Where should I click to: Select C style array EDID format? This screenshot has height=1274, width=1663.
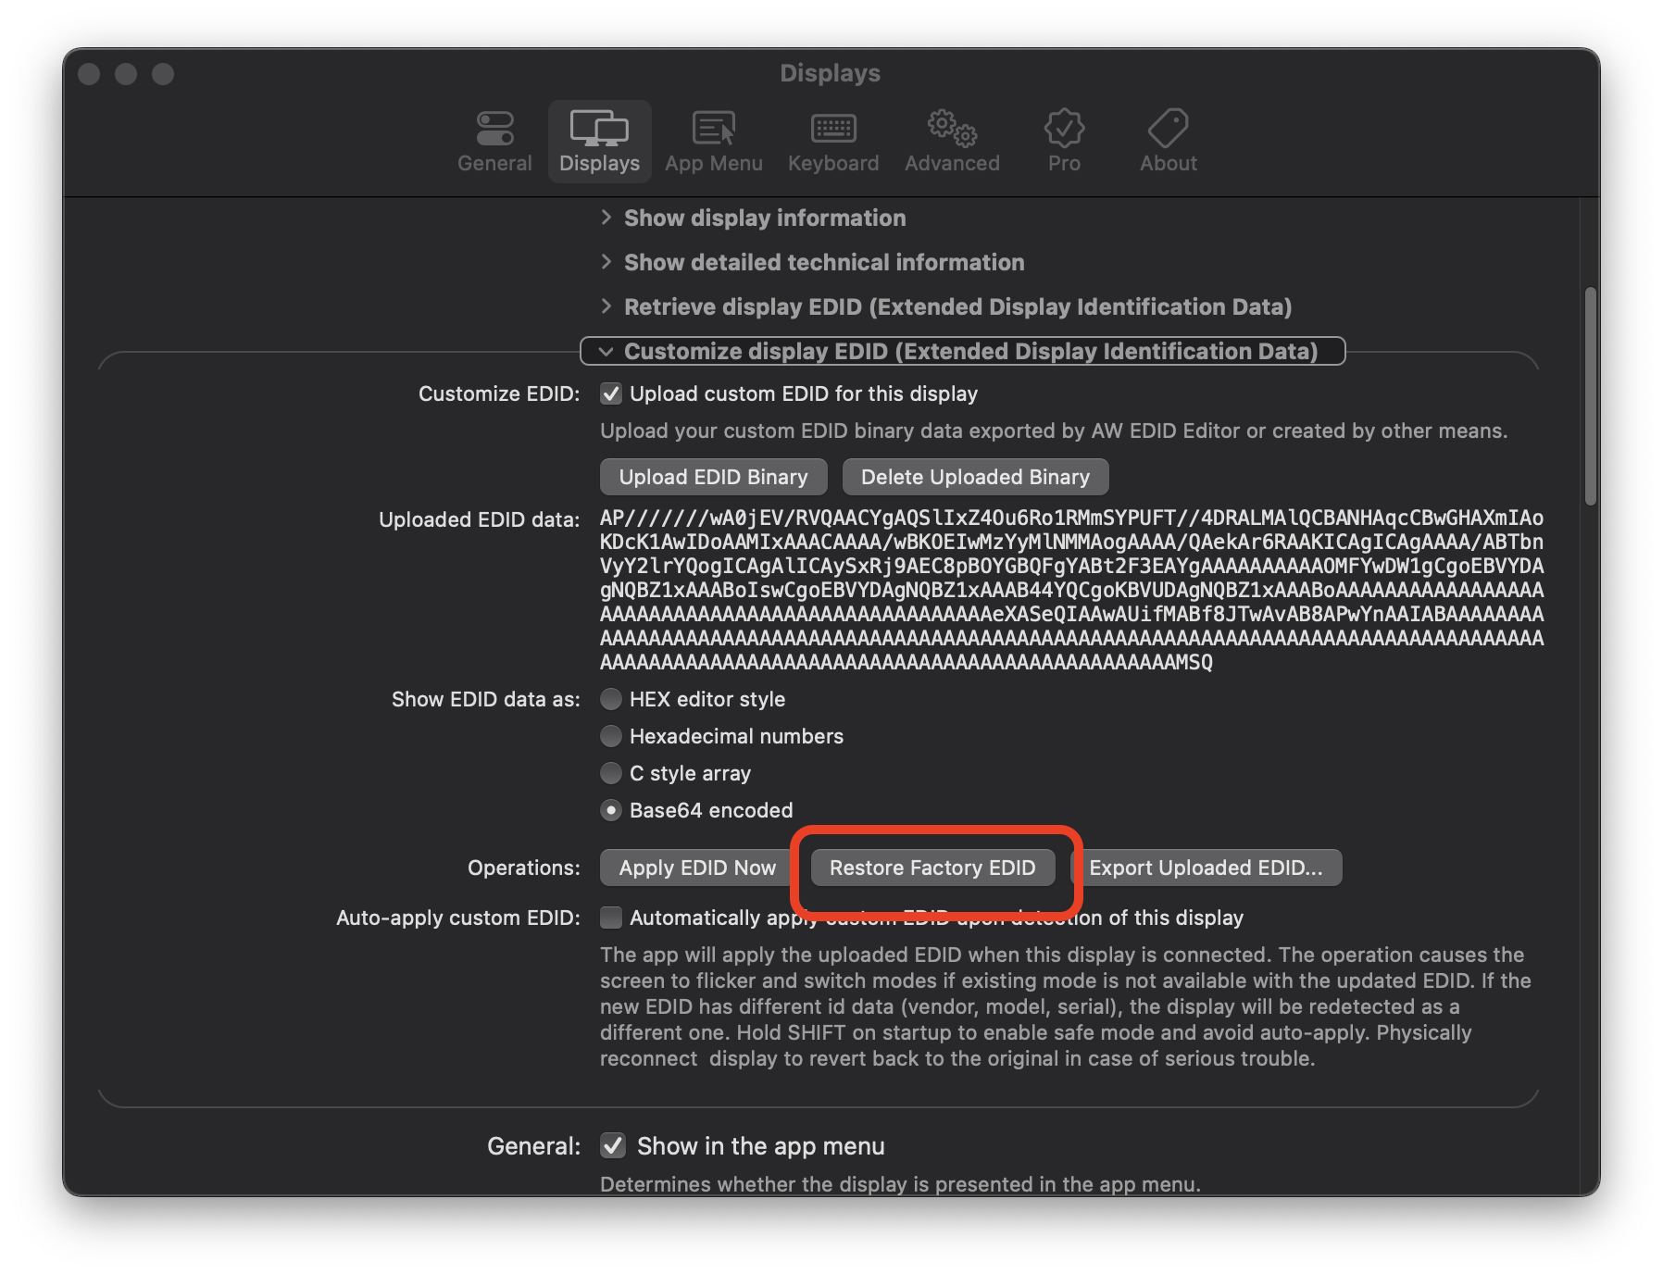click(x=611, y=773)
